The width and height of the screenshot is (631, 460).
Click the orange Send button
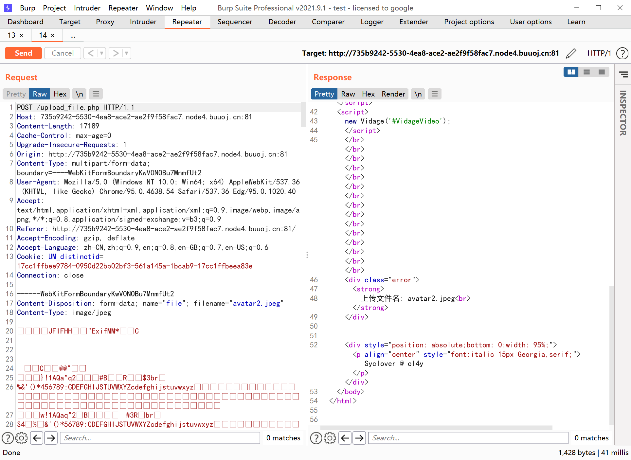point(23,53)
